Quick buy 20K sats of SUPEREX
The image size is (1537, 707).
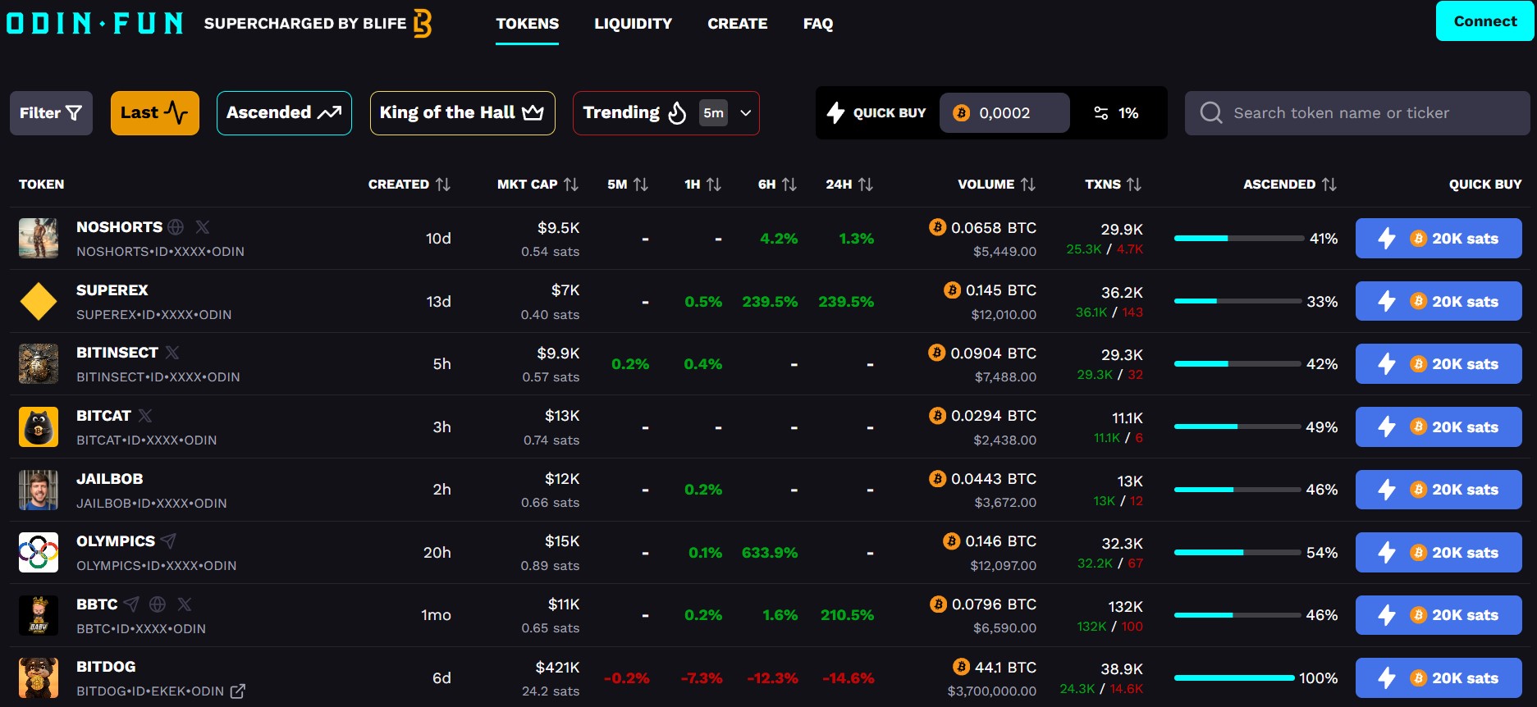pyautogui.click(x=1438, y=302)
